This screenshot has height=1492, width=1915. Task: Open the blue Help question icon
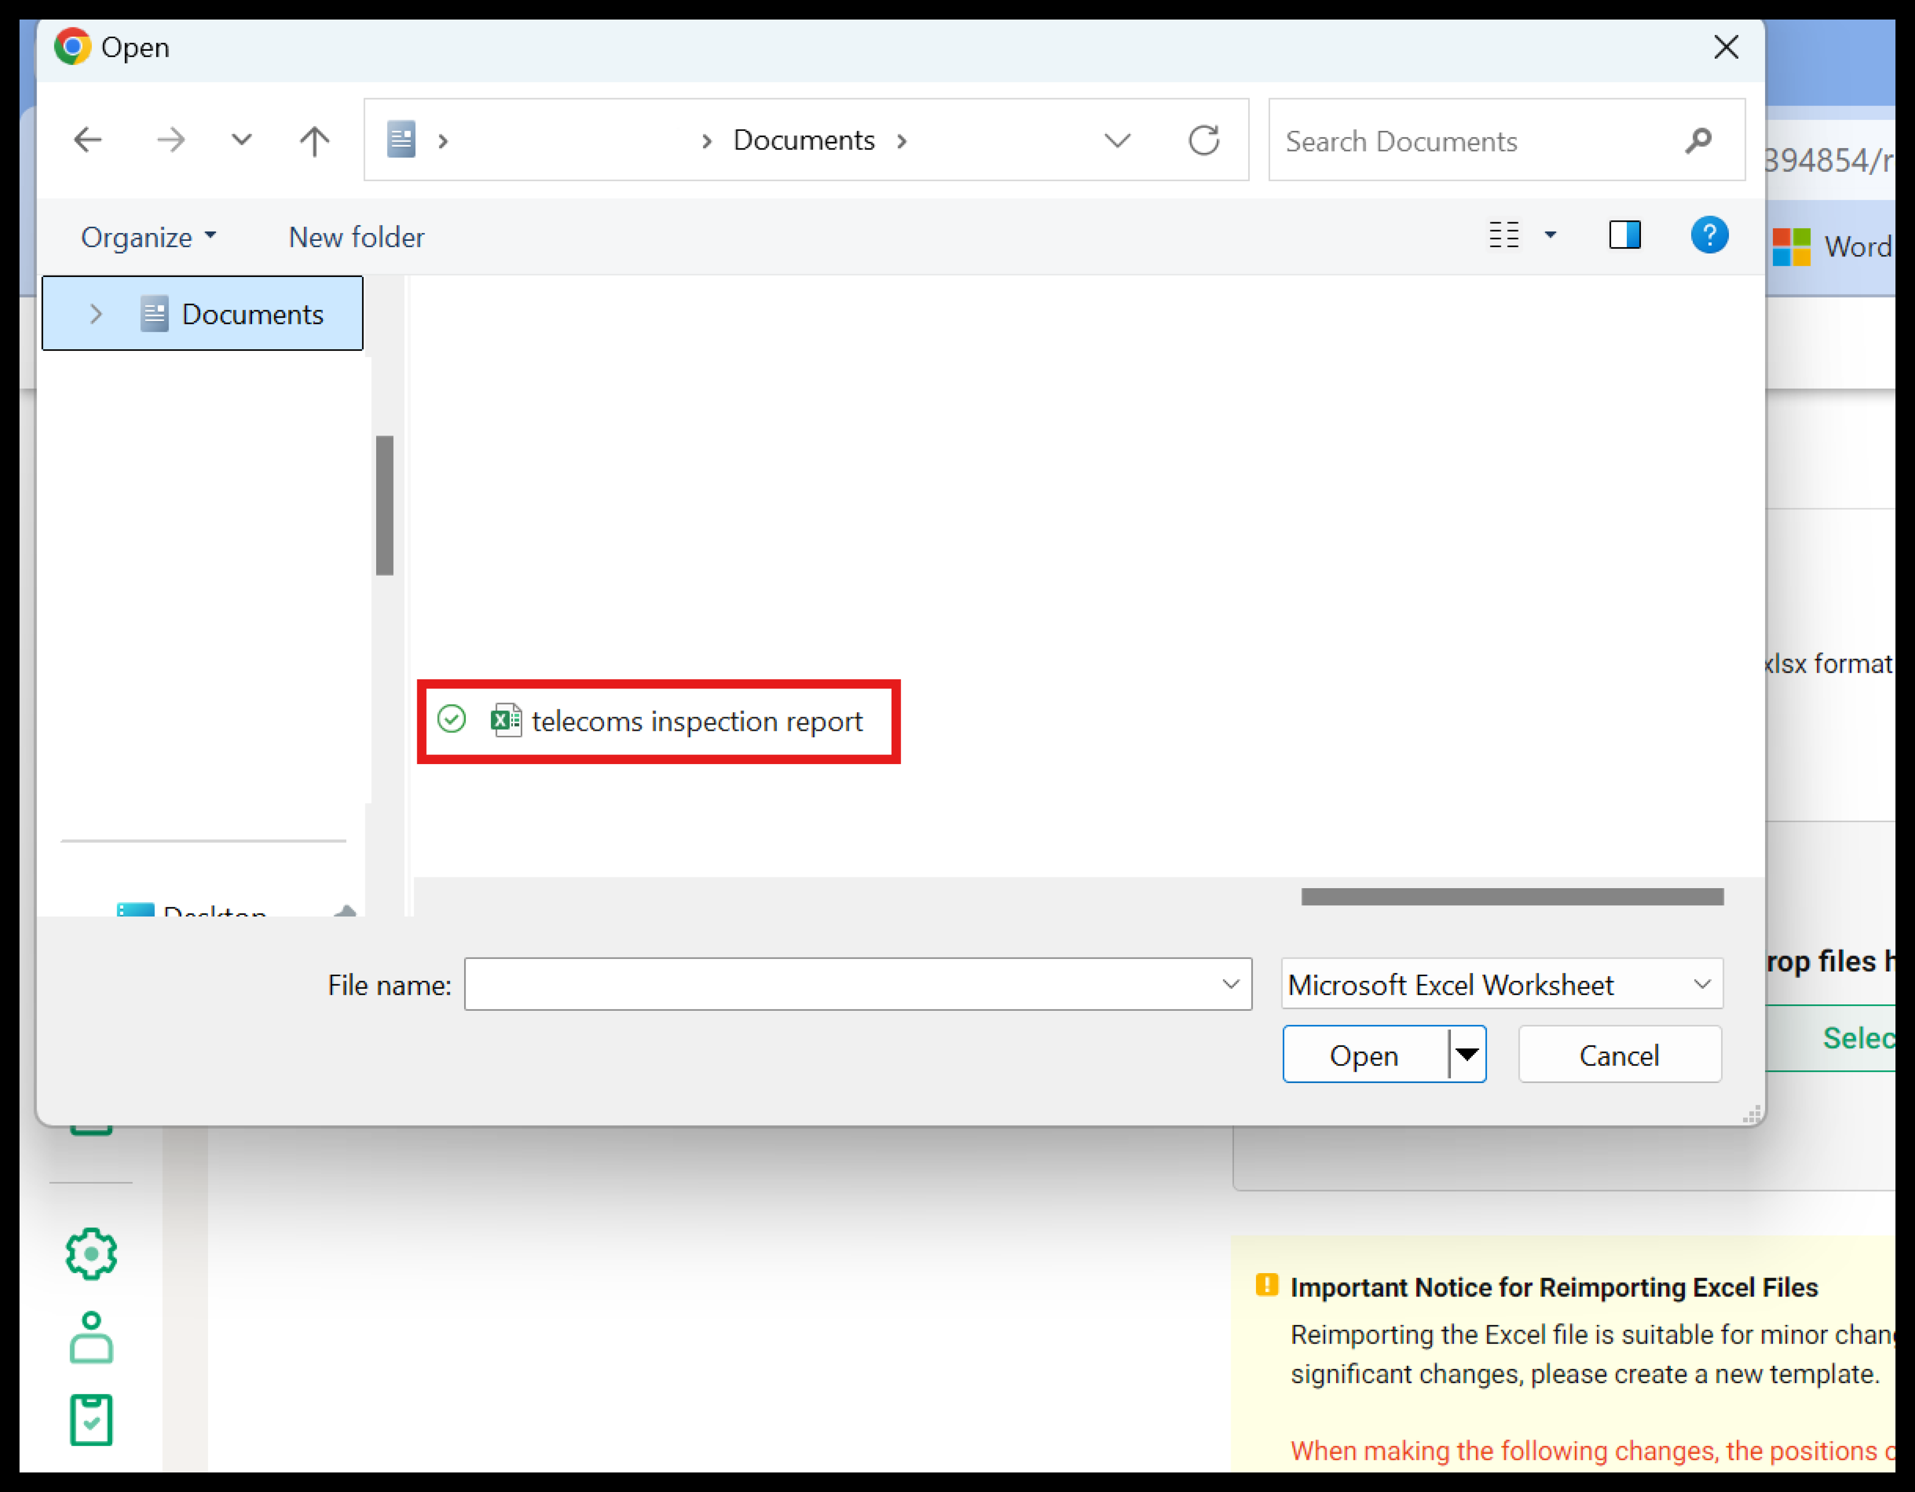tap(1709, 235)
